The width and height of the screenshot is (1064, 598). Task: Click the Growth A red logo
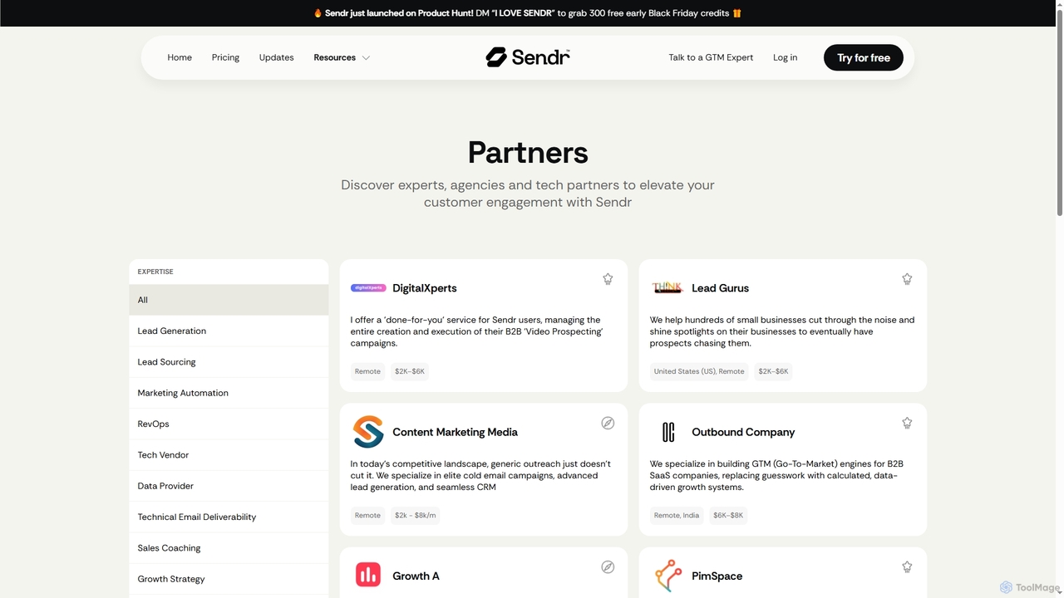[x=367, y=575]
